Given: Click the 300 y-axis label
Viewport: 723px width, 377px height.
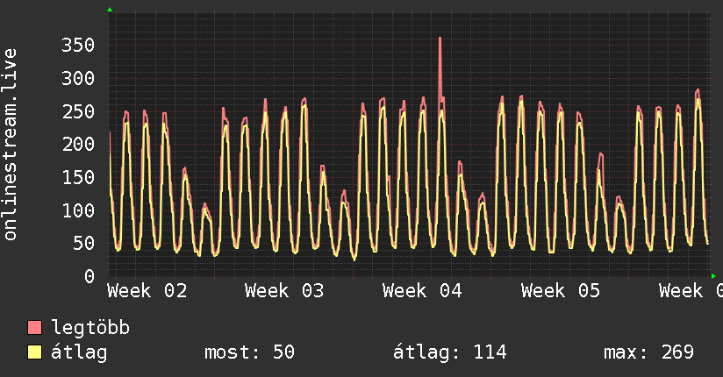Looking at the screenshot, I should point(78,78).
